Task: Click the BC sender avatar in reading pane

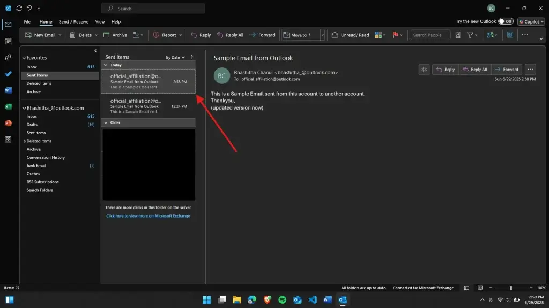Action: pyautogui.click(x=221, y=76)
